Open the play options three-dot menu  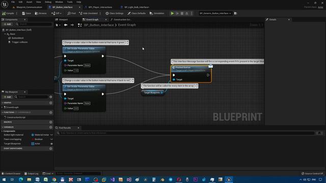192,13
